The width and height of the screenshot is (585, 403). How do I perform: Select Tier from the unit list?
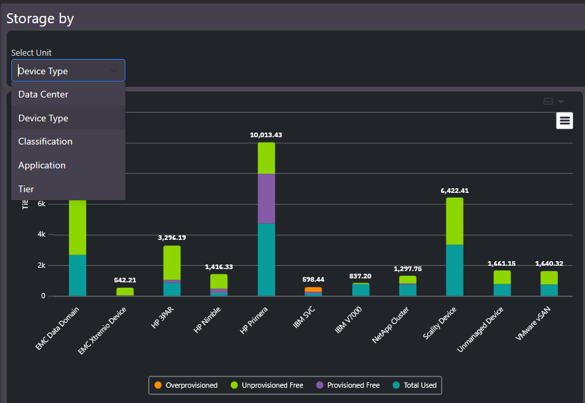[x=68, y=189]
